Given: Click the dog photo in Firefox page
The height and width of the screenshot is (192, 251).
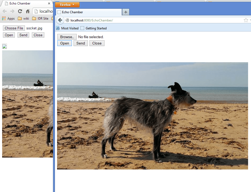Looking at the screenshot, I should tap(152, 116).
